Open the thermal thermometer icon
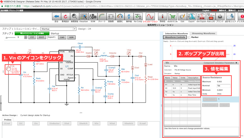This screenshot has height=138, width=244. pos(162,16)
